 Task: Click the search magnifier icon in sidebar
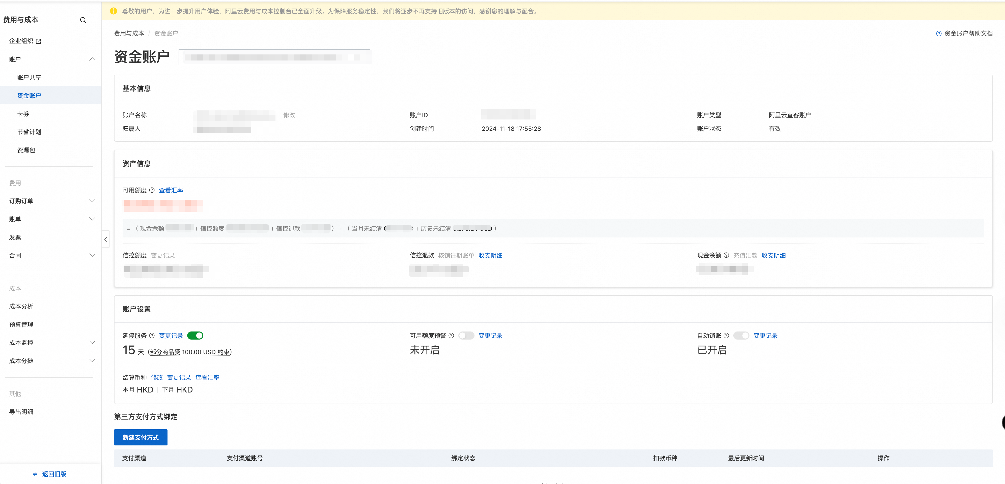click(83, 20)
